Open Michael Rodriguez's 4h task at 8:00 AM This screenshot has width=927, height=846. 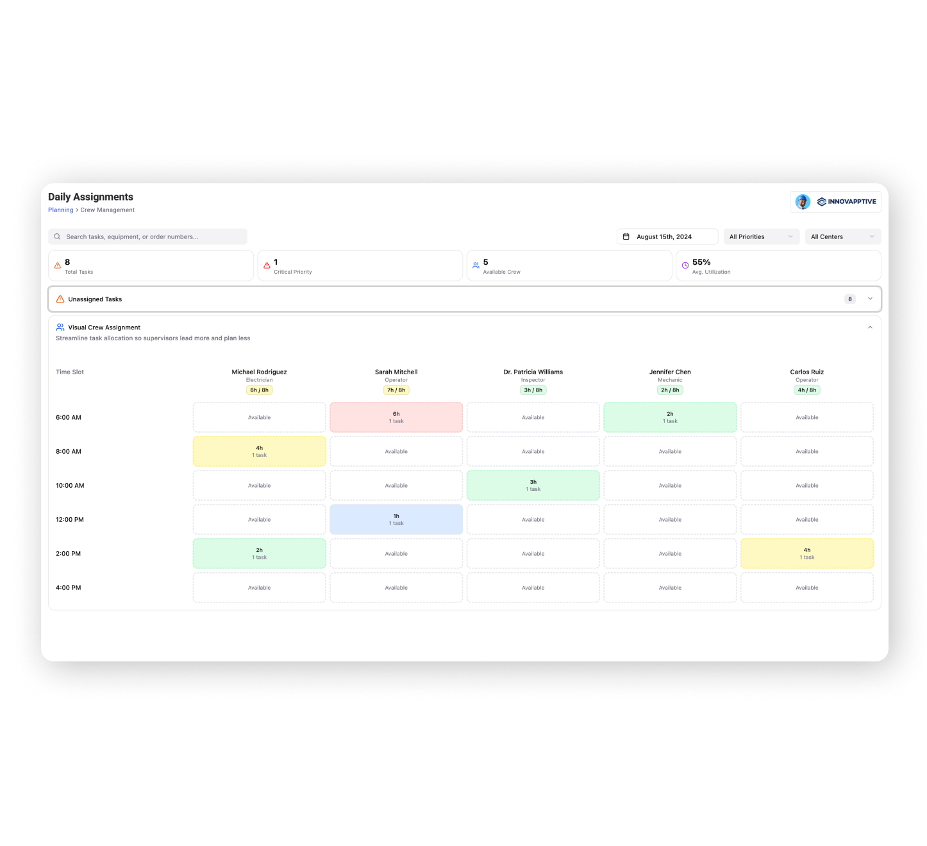point(260,451)
